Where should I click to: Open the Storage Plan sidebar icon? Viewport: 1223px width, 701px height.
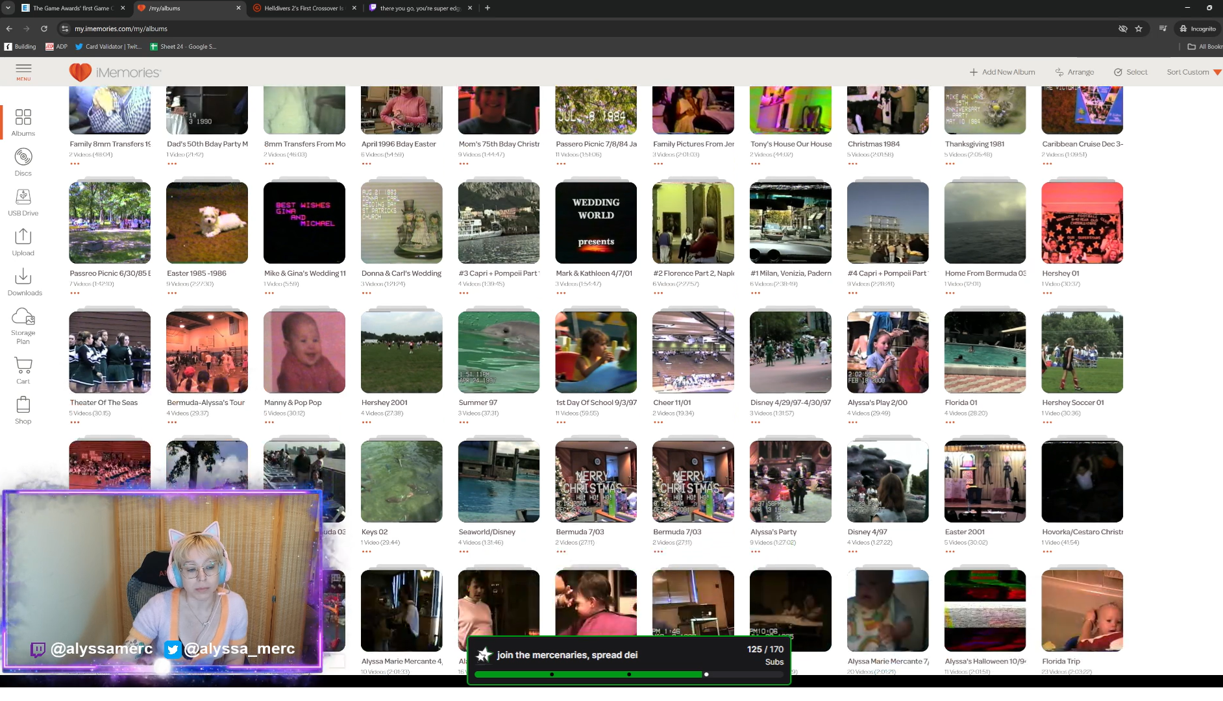pos(23,326)
